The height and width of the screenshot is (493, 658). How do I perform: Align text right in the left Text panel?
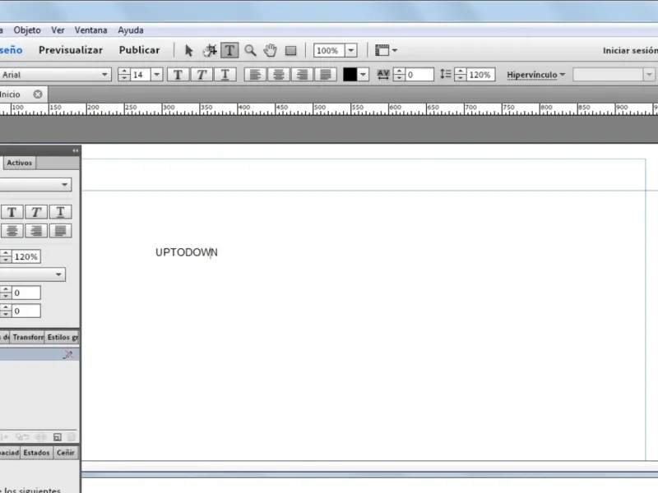tap(36, 231)
